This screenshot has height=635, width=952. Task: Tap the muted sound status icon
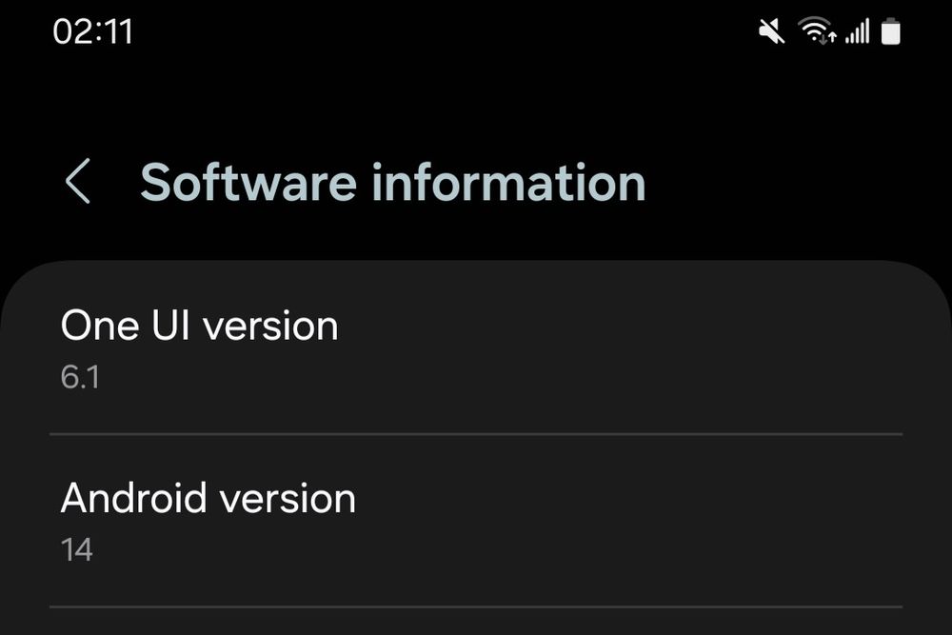pos(771,32)
